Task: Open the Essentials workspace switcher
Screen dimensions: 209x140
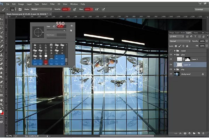Action: [x=201, y=9]
